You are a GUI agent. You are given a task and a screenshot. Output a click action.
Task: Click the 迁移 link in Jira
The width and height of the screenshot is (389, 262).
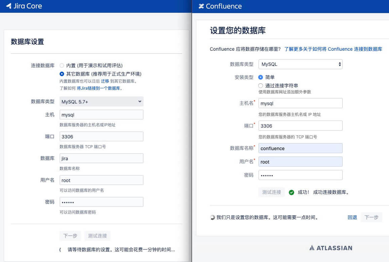105,81
